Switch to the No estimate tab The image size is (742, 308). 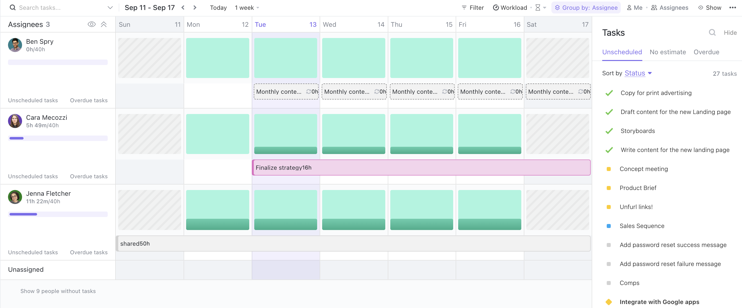pos(668,52)
